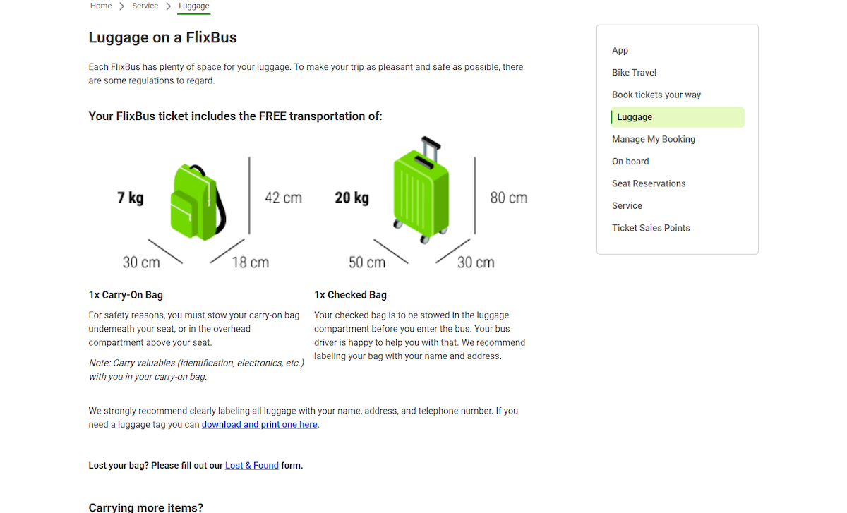Click the download and print one here link
Image resolution: width=847 pixels, height=513 pixels.
(x=259, y=425)
